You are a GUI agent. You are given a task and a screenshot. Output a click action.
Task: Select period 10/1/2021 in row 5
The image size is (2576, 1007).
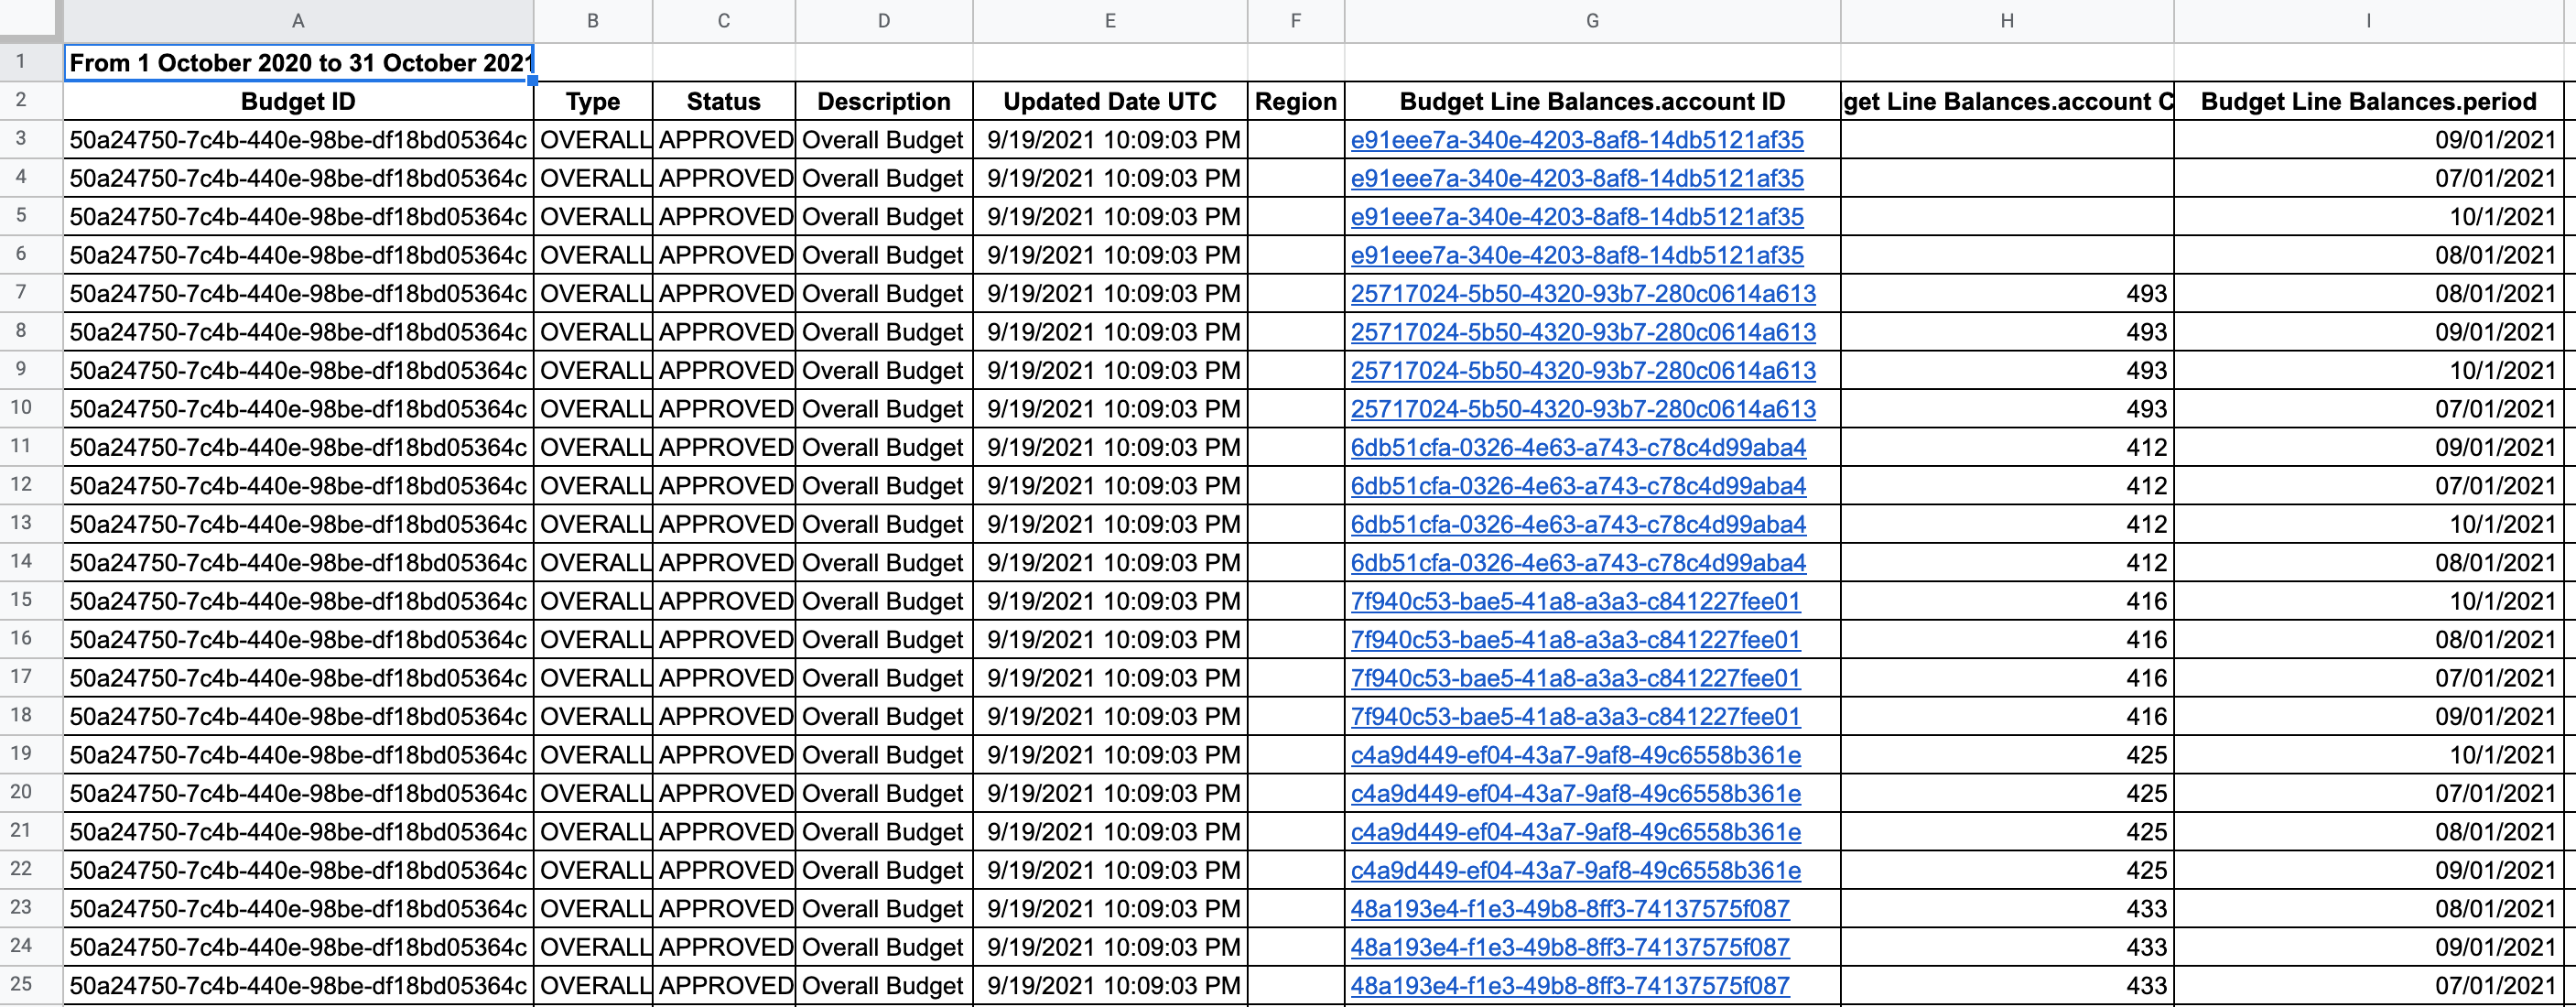pos(2368,217)
